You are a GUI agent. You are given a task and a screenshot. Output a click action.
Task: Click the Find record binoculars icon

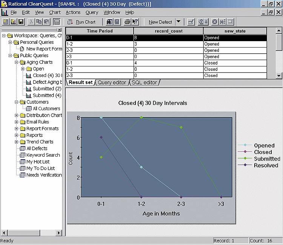click(x=109, y=22)
